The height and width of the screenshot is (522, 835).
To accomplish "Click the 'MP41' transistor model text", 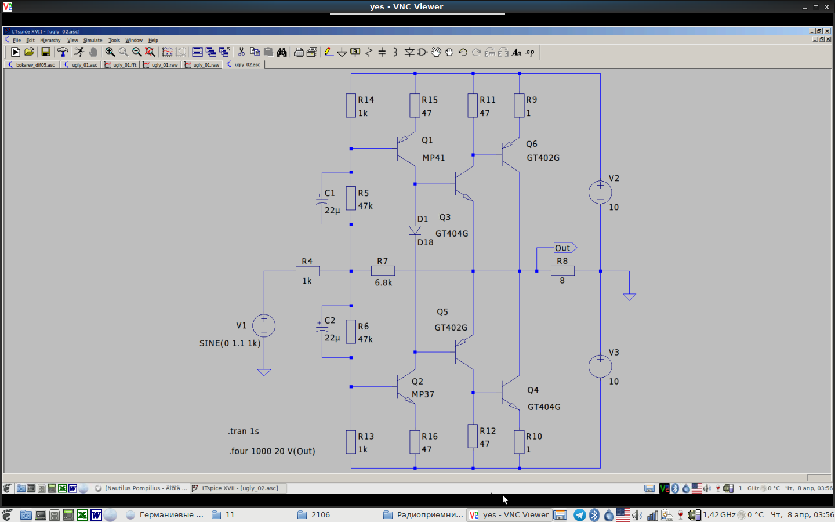I will tap(434, 158).
